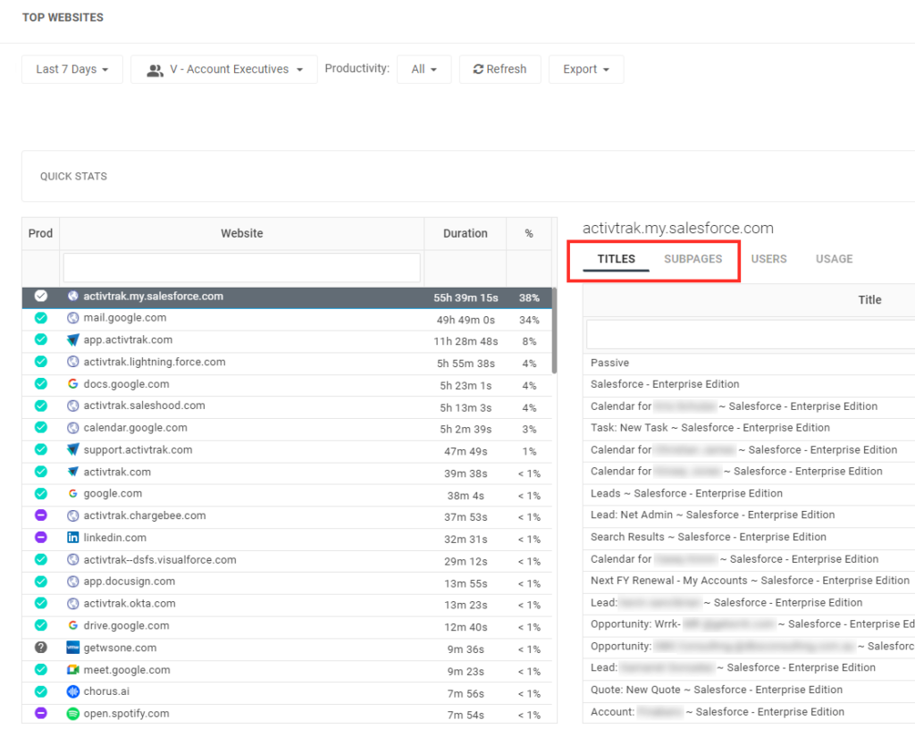Click the question-mark productivity icon for getwsone.com
Screen dimensions: 915x745
[x=39, y=647]
